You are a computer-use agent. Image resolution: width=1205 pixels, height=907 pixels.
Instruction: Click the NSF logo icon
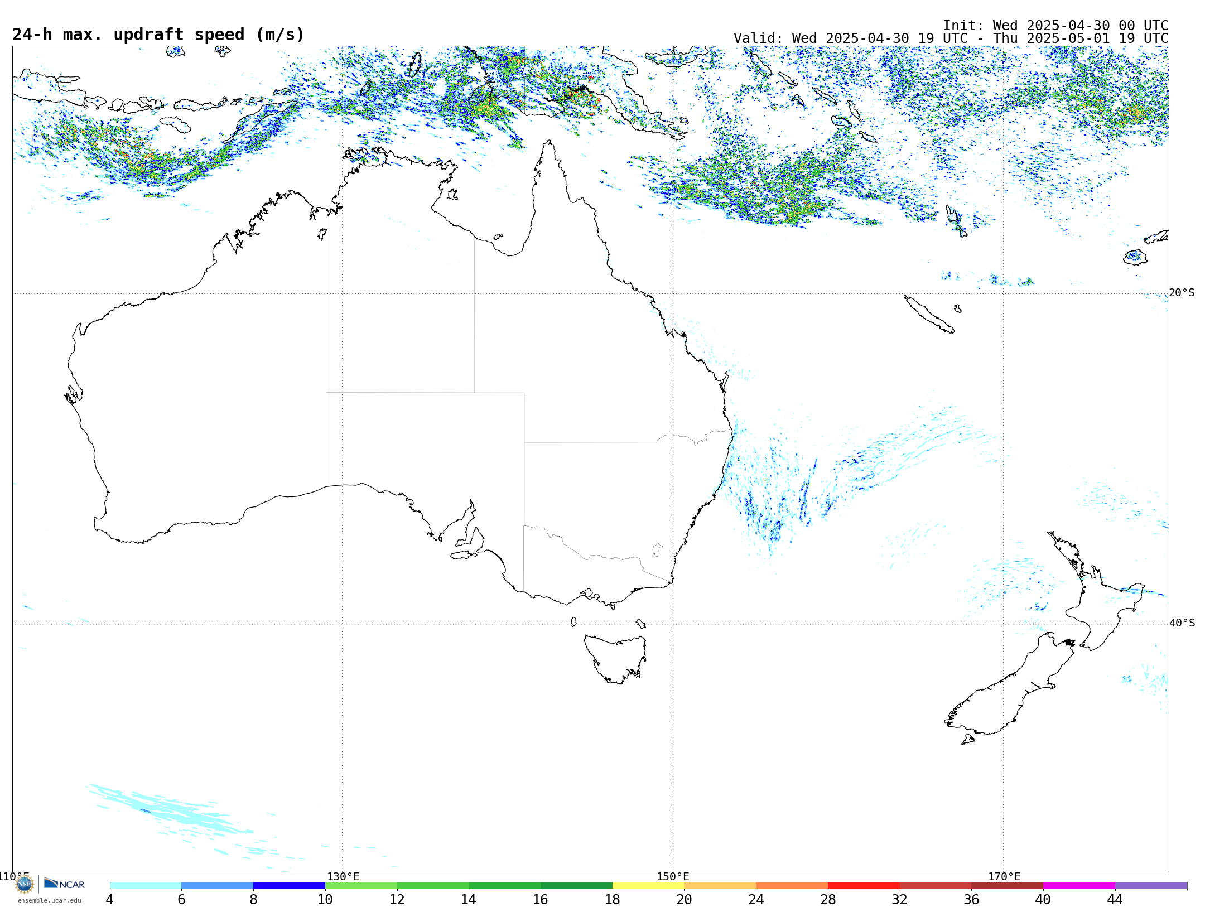pyautogui.click(x=25, y=884)
